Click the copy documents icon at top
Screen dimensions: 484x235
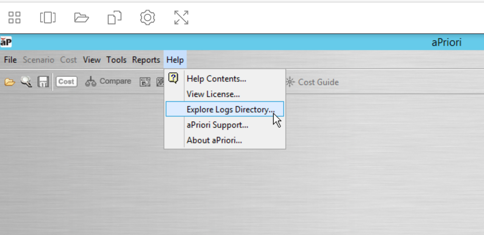point(114,17)
